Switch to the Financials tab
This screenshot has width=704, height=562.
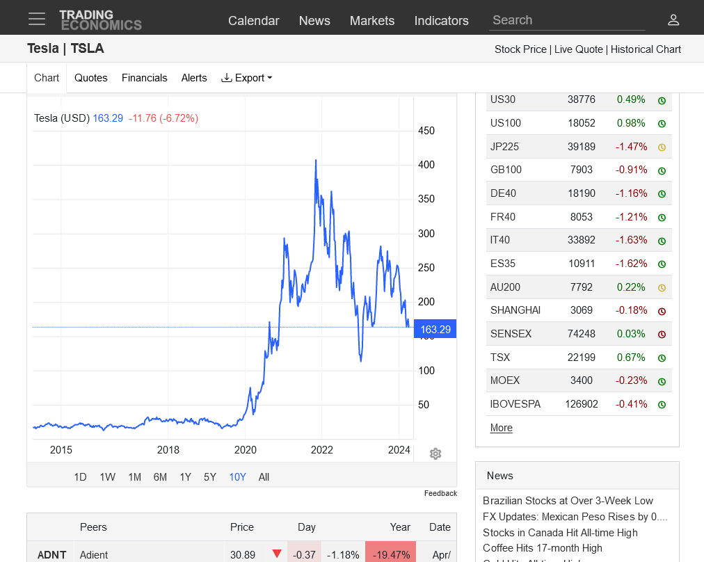(144, 78)
